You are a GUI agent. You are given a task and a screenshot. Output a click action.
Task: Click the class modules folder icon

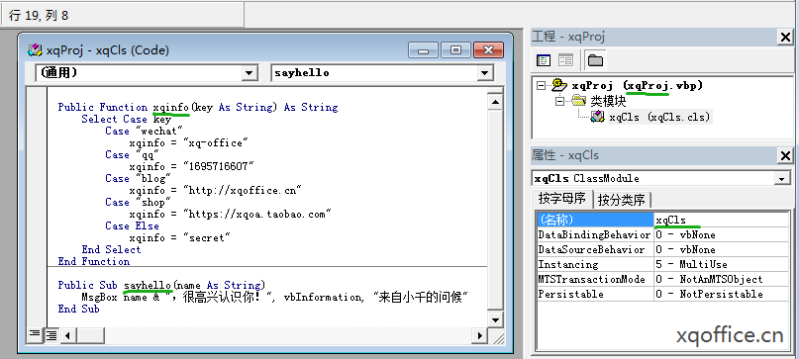(x=578, y=101)
